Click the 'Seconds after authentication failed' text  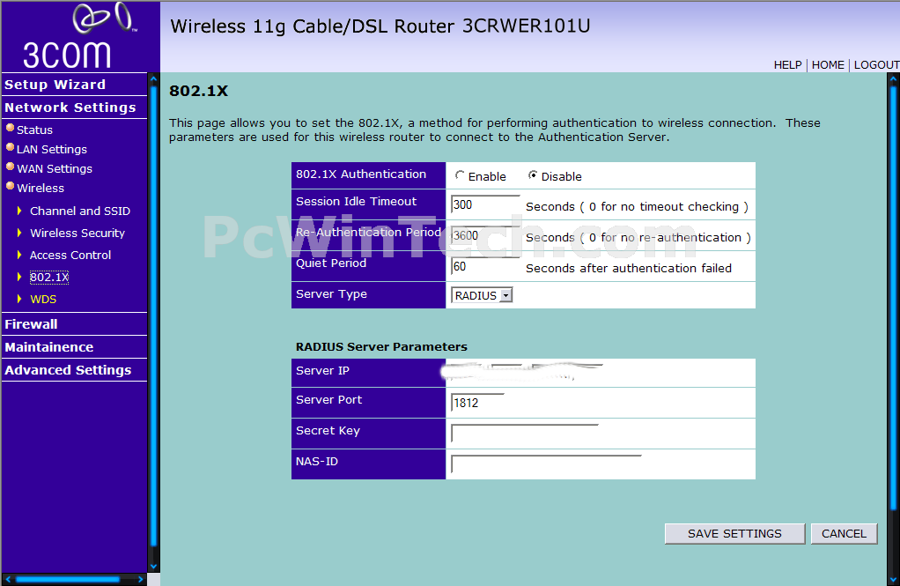pyautogui.click(x=629, y=268)
